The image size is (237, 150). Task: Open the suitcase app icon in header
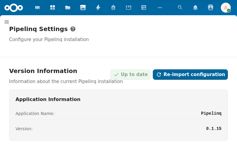[x=113, y=8]
